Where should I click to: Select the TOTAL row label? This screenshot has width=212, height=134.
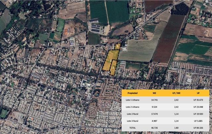point(132,127)
